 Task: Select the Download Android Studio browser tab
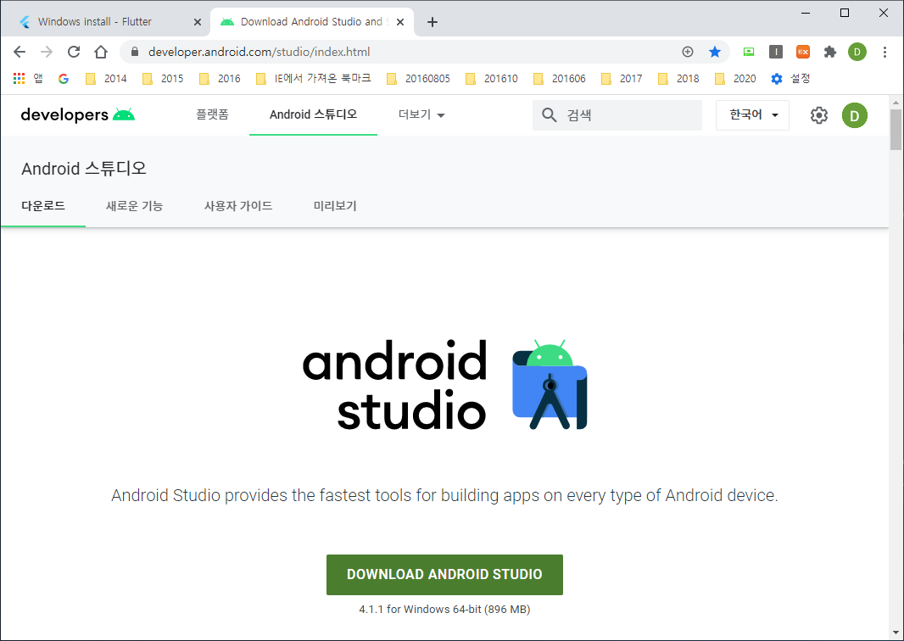[x=311, y=22]
